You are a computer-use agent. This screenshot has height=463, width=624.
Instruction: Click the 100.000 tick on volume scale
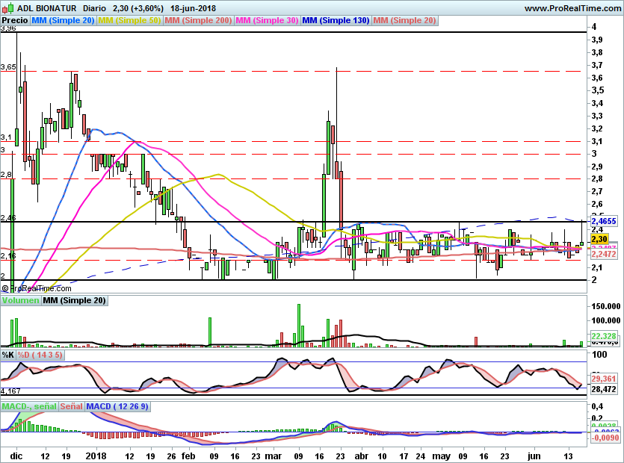606,320
